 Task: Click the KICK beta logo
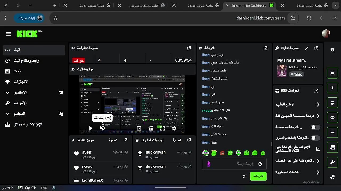[x=29, y=34]
